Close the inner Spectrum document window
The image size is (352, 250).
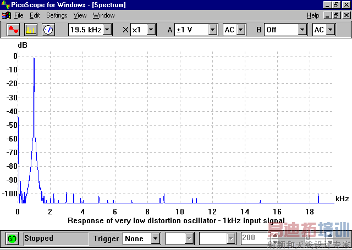(x=346, y=15)
